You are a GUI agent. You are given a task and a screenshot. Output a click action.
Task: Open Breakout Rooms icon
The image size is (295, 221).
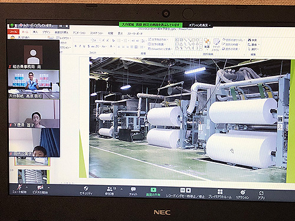[x=220, y=192]
